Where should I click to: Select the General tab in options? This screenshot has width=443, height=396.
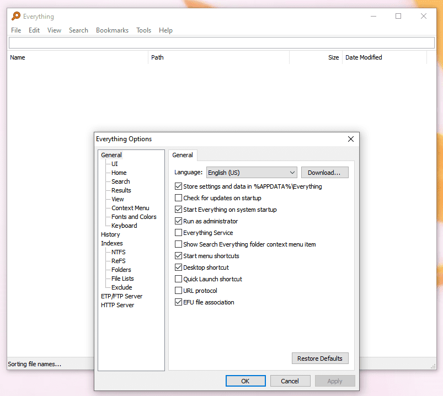[x=183, y=155]
